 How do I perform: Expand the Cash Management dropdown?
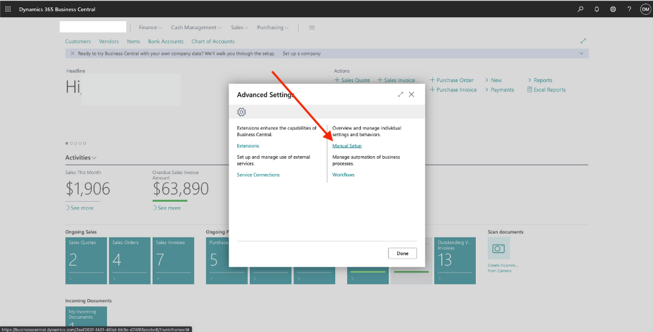(x=196, y=28)
